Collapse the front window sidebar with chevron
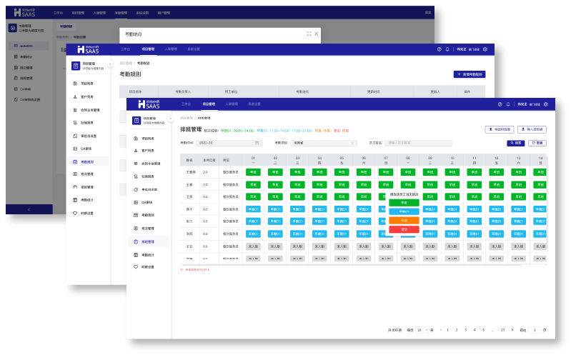This screenshot has width=571, height=355. click(170, 119)
